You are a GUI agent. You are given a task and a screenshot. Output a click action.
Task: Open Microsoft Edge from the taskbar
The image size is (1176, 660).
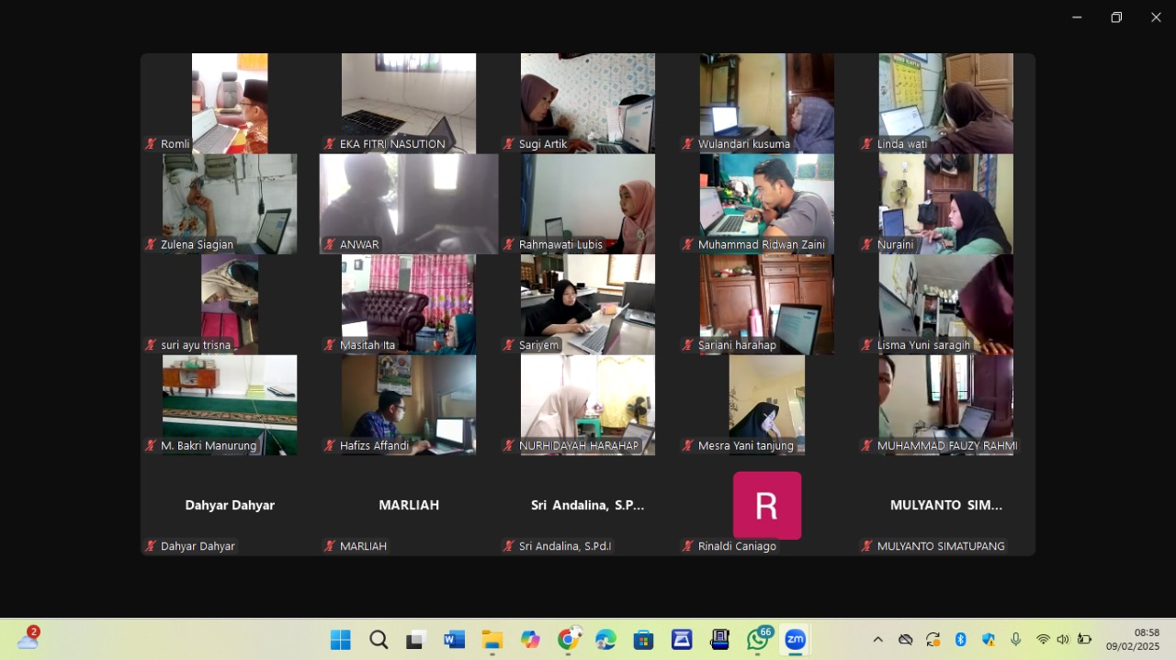(x=605, y=640)
